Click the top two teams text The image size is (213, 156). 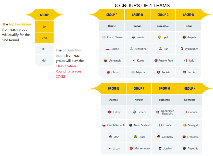20,24
